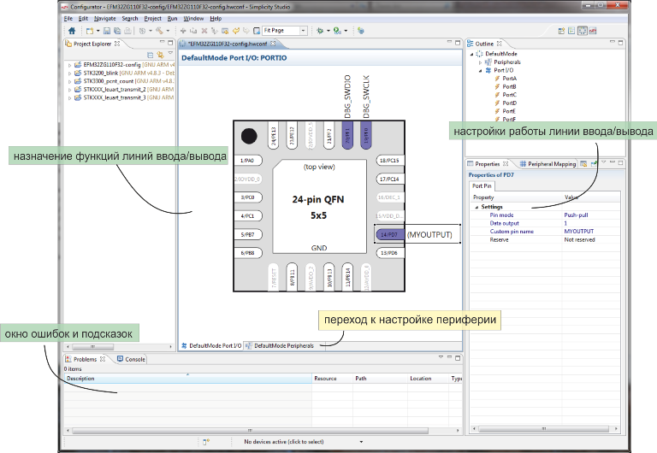This screenshot has width=657, height=453.
Task: Select the PF1 DBG_SWDIO pin on the chip
Action: [347, 133]
